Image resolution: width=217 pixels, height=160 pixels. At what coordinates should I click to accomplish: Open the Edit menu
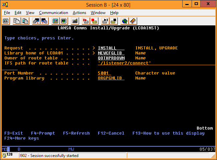point(18,13)
